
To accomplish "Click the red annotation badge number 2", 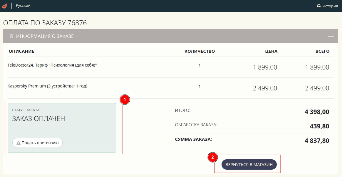I will coord(213,157).
